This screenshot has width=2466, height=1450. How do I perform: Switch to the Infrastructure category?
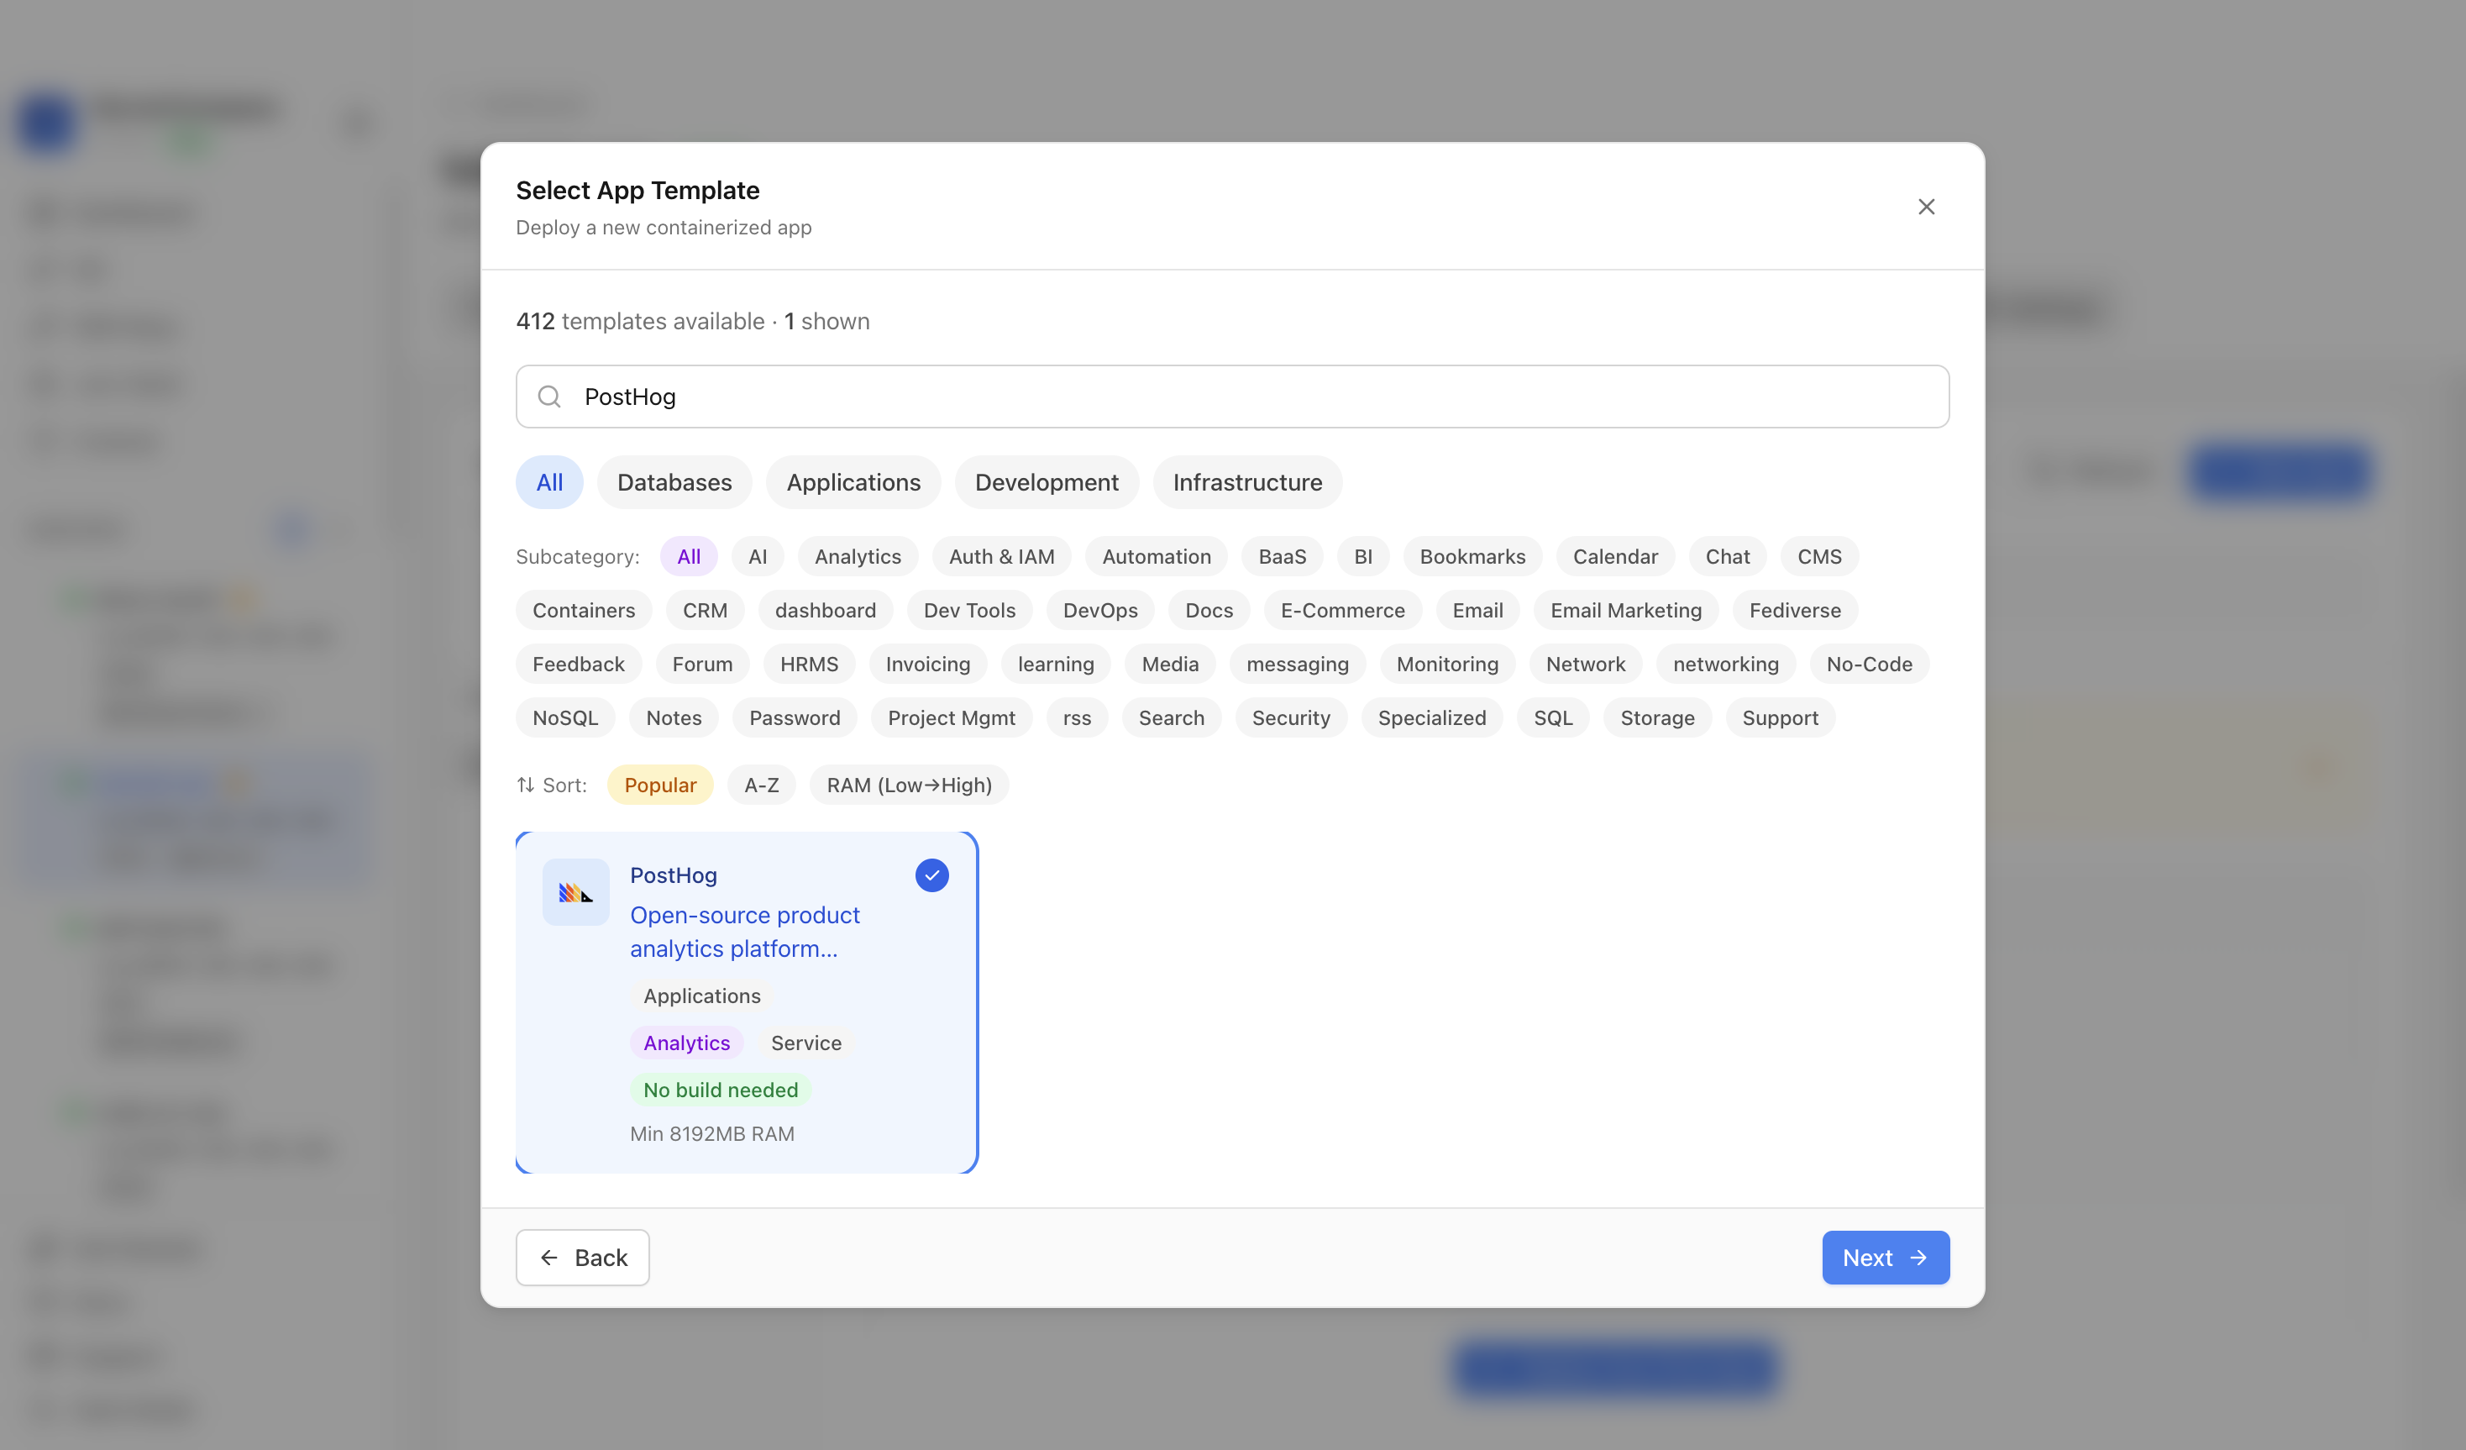point(1247,483)
